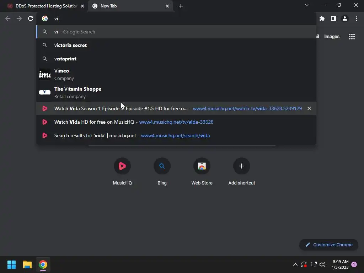The image size is (364, 273).
Task: Open the tab search chevron
Action: (x=307, y=5)
